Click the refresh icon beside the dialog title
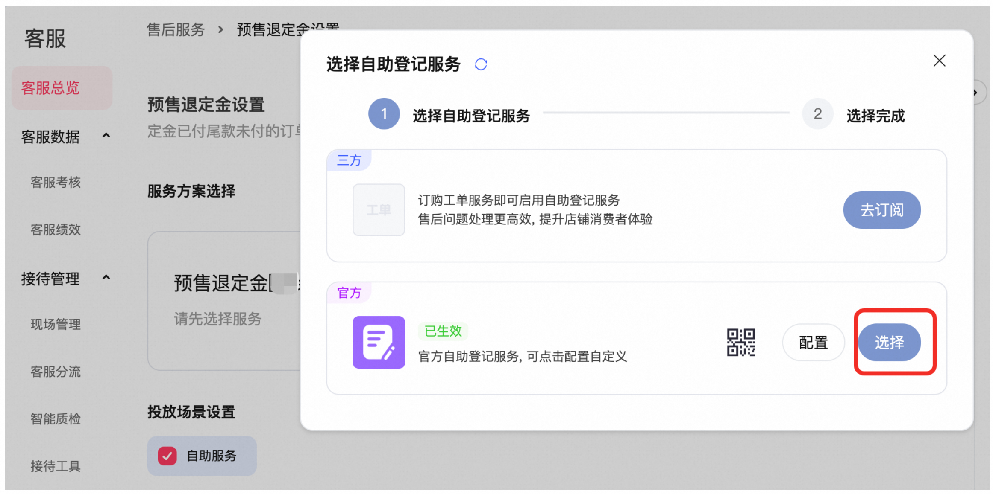 [481, 64]
